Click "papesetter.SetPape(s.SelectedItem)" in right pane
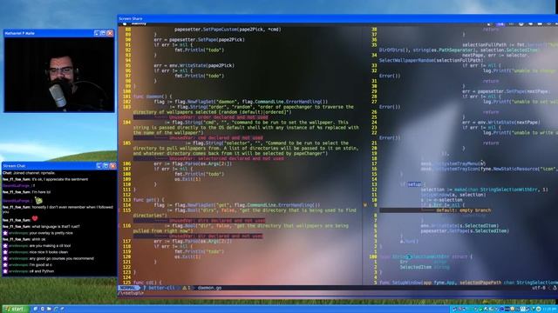This screenshot has height=313, width=558. pyautogui.click(x=465, y=230)
